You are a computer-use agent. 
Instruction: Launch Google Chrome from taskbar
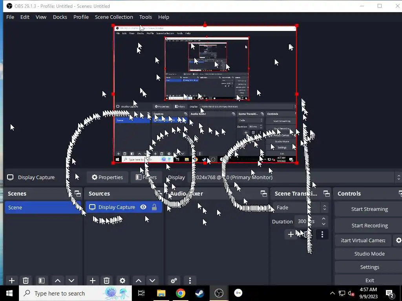[x=181, y=293]
